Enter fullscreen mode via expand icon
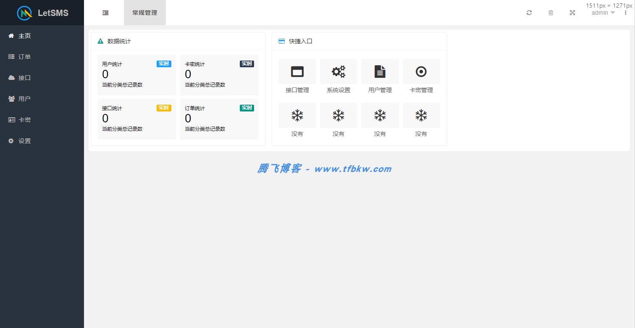The image size is (635, 328). 572,13
